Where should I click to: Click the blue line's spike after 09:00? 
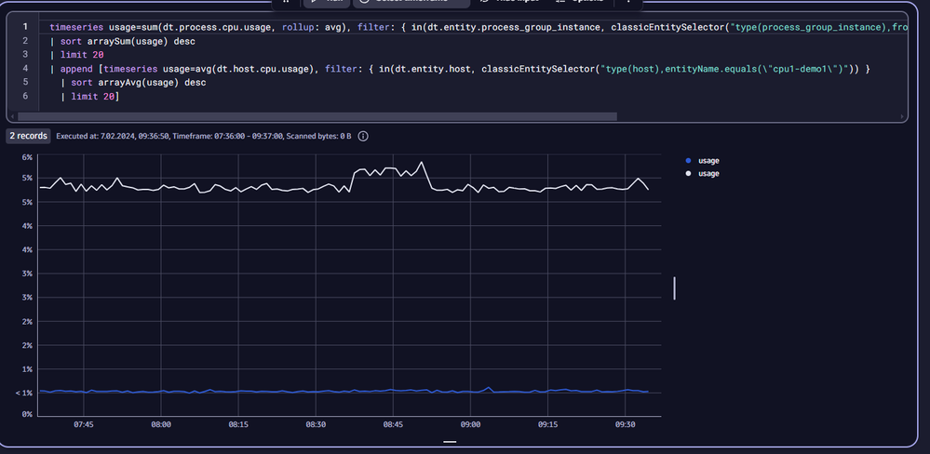(x=488, y=388)
